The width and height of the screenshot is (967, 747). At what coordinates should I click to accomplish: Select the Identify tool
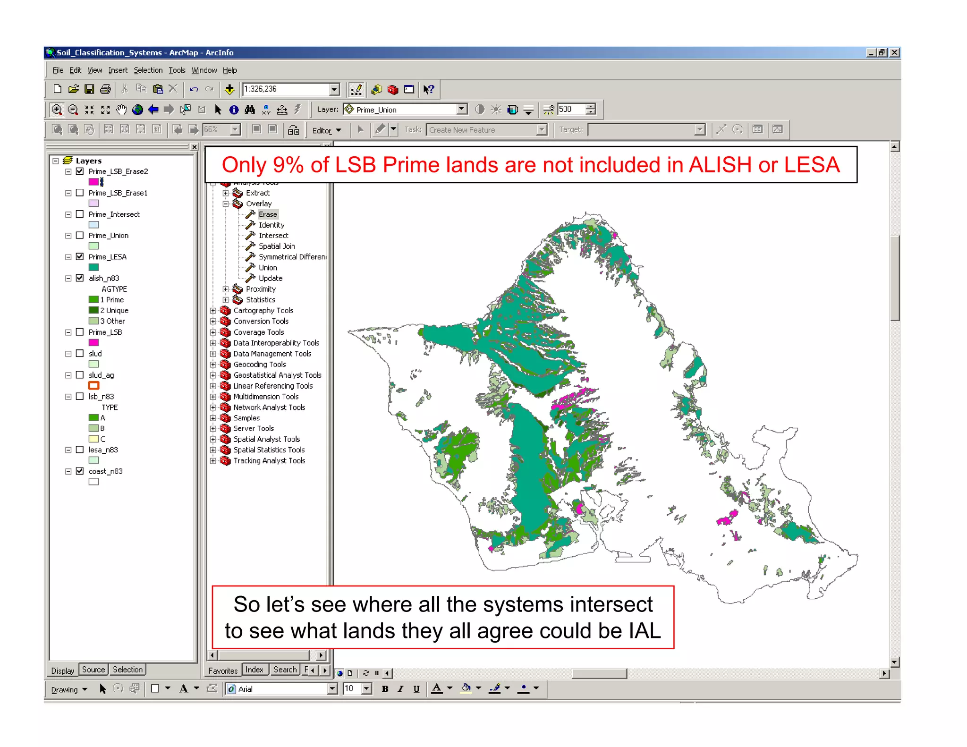(x=234, y=110)
